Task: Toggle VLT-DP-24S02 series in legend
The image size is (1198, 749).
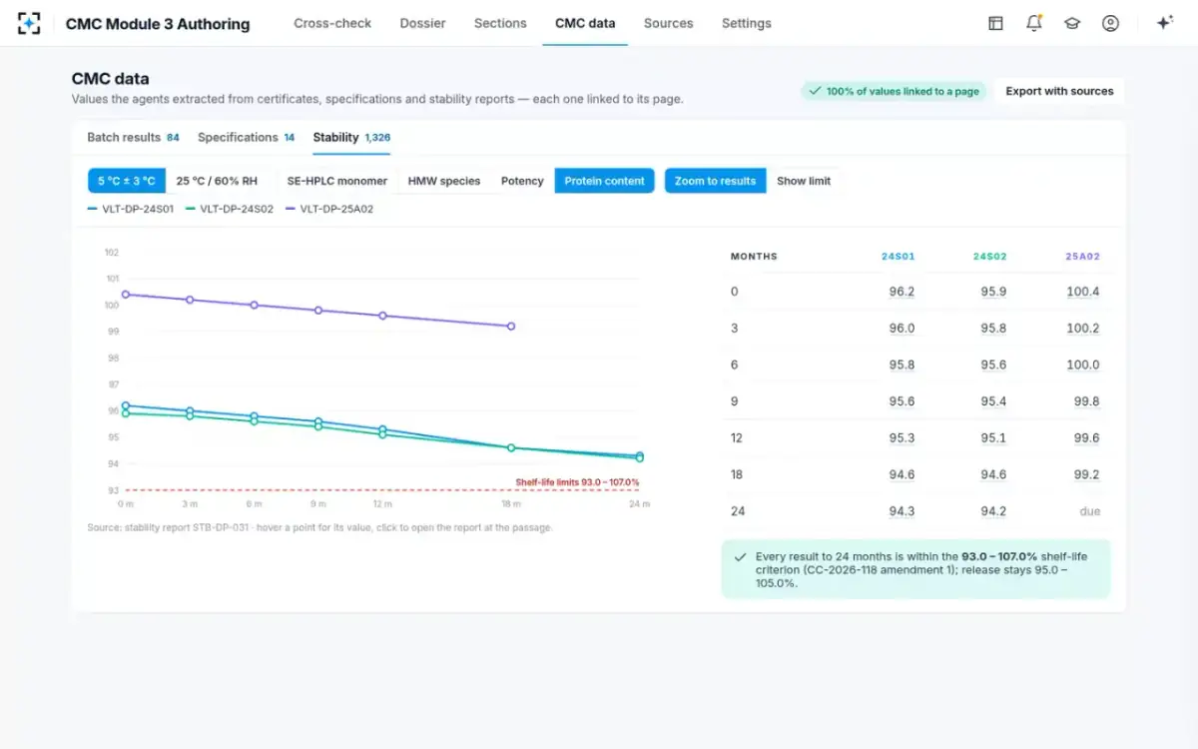Action: (x=230, y=210)
